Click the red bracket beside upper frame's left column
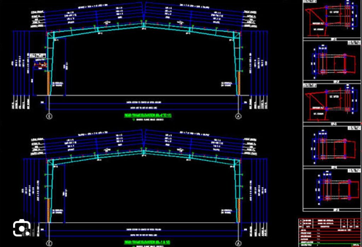This screenshot has width=362, height=247. [x=40, y=64]
